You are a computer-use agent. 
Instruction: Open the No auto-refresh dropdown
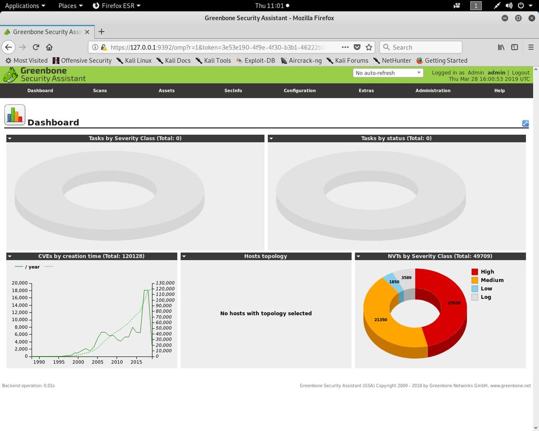click(388, 73)
